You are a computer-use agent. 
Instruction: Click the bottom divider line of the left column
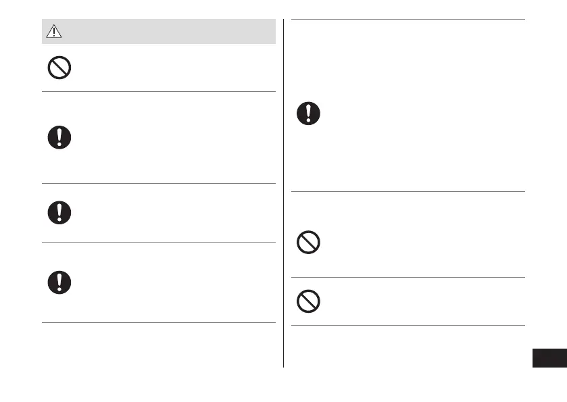coord(159,323)
